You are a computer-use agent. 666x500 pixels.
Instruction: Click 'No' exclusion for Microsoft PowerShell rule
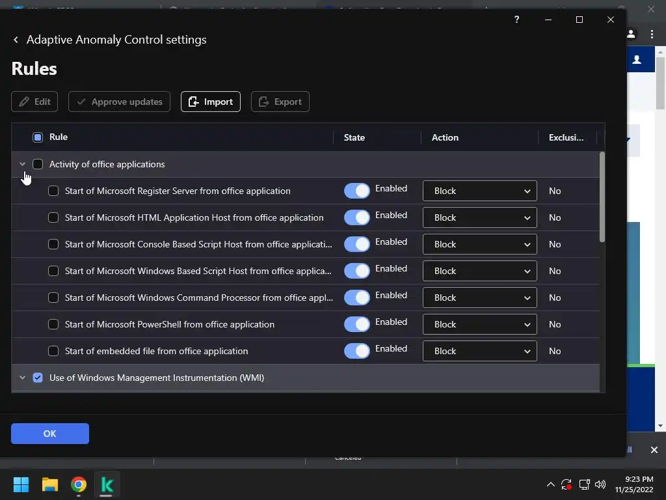pos(555,324)
